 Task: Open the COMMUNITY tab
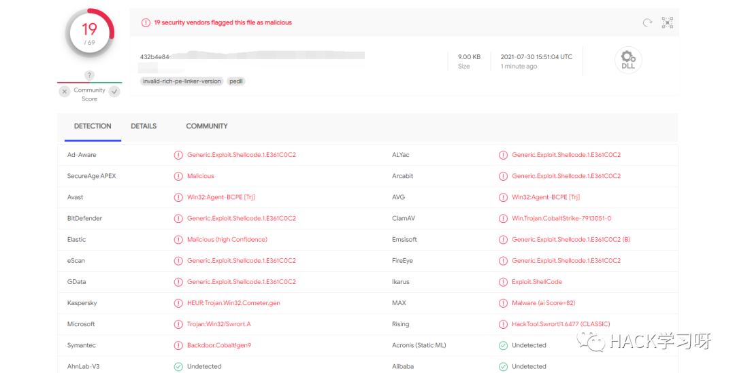(x=207, y=126)
